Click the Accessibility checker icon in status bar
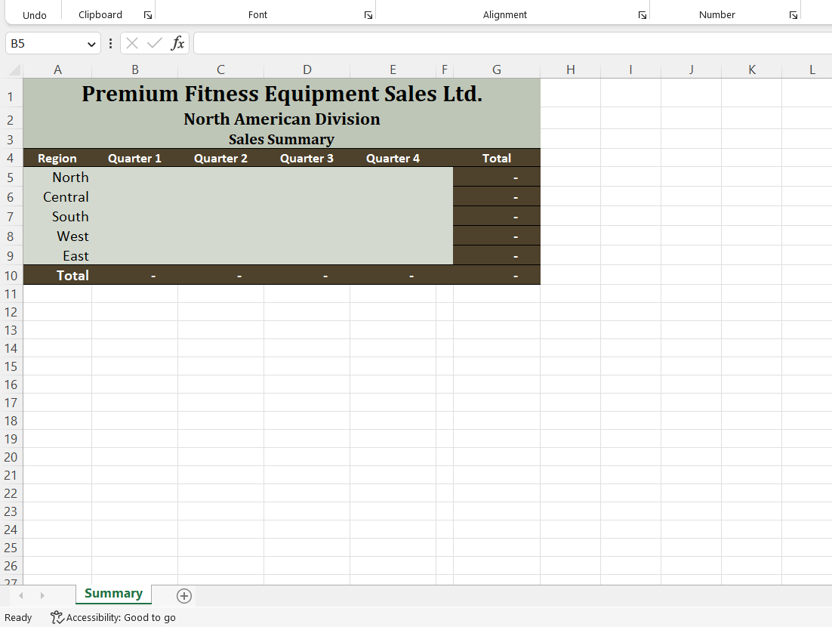Screen dimensions: 832x627 tap(56, 617)
